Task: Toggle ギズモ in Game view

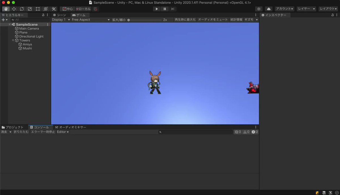Action: 249,20
